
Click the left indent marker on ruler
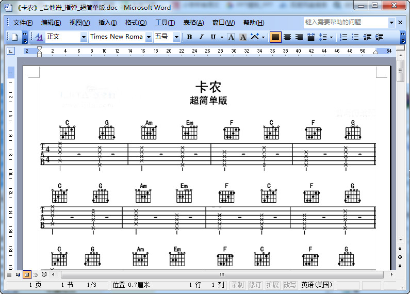pyautogui.click(x=39, y=55)
